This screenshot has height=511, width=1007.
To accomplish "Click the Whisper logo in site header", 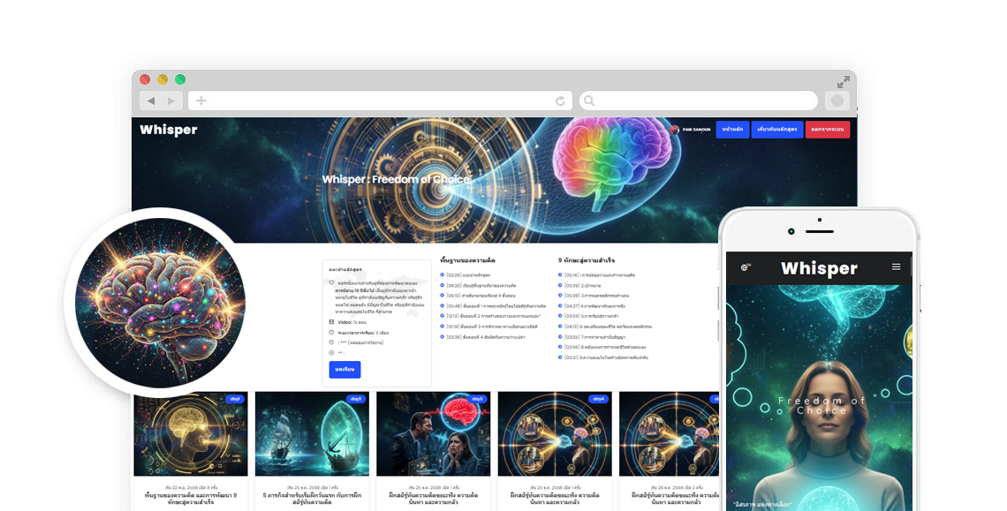I will pos(169,130).
